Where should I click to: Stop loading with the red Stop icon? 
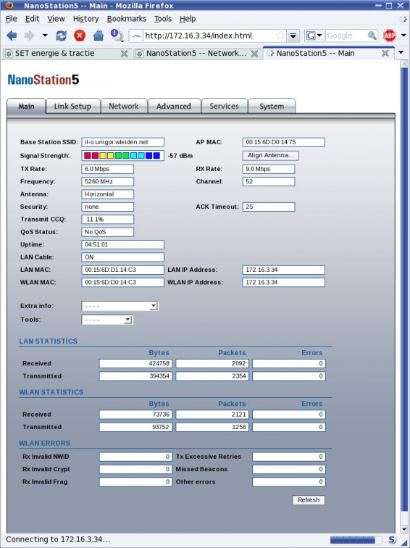pos(80,36)
